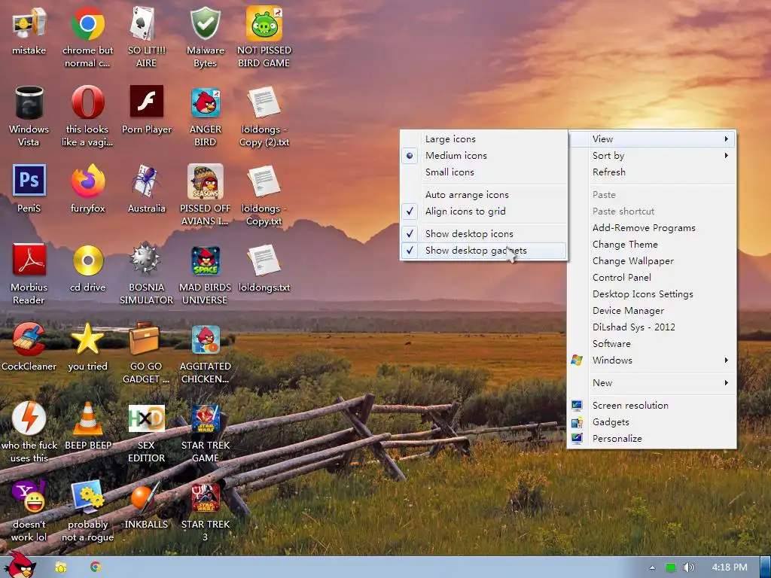Viewport: 771px width, 578px height.
Task: Open the green tray status icon
Action: pyautogui.click(x=671, y=567)
